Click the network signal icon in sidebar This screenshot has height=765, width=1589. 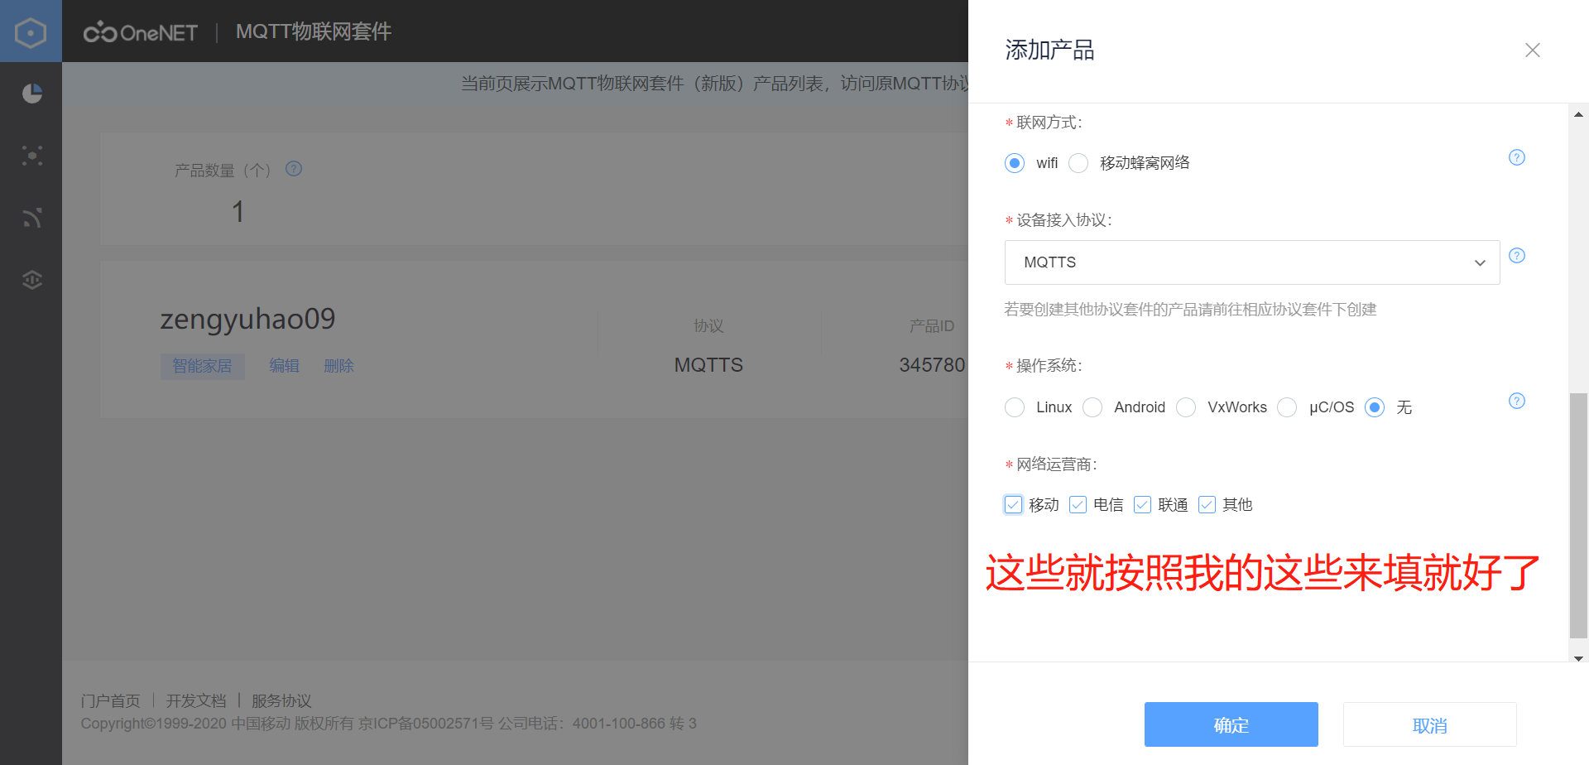[x=31, y=218]
